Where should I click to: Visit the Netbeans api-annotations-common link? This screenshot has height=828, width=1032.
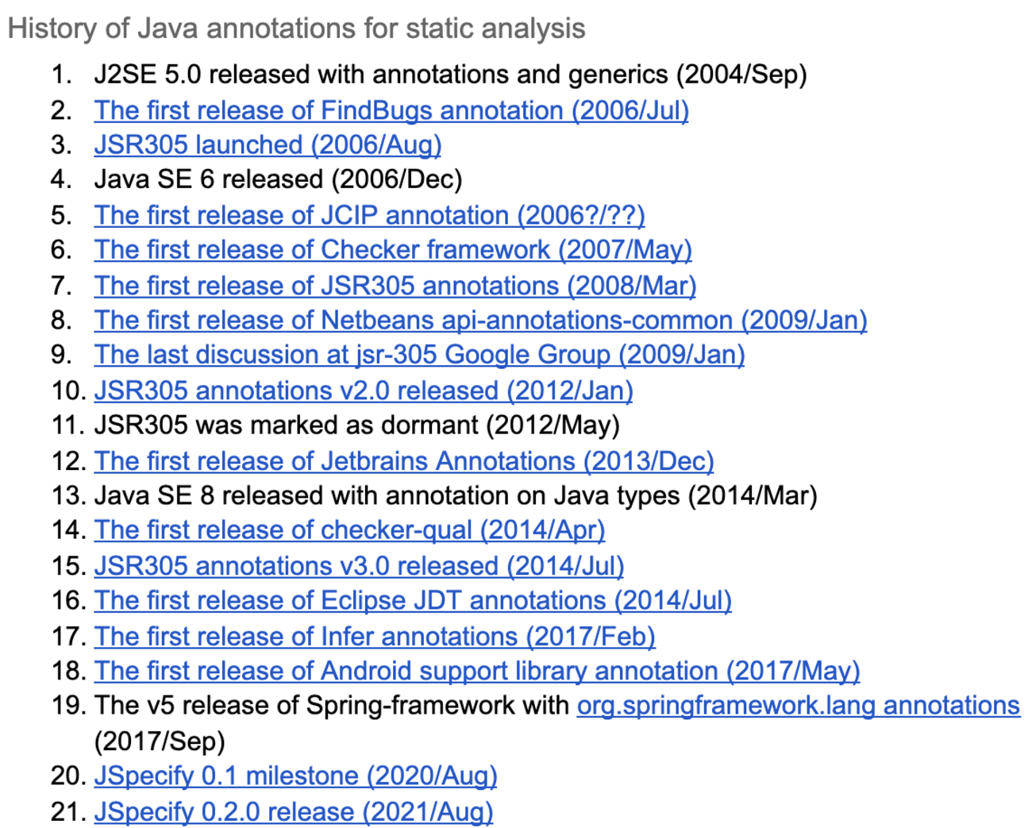(x=480, y=321)
